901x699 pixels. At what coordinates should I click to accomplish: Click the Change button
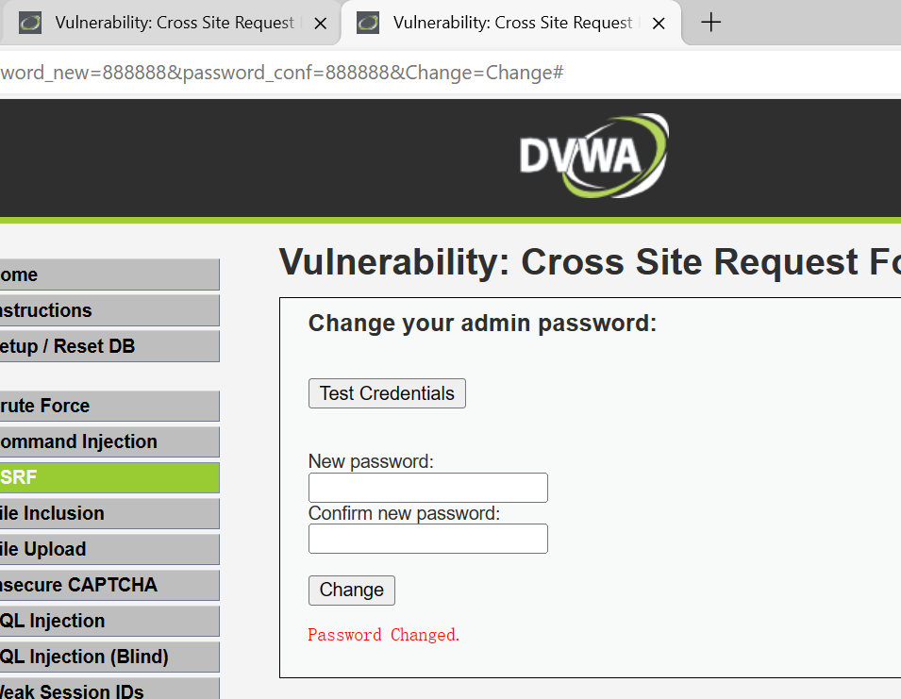tap(351, 591)
